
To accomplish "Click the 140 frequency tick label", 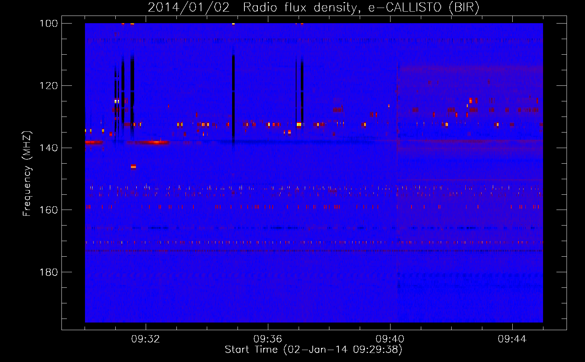I will point(48,148).
